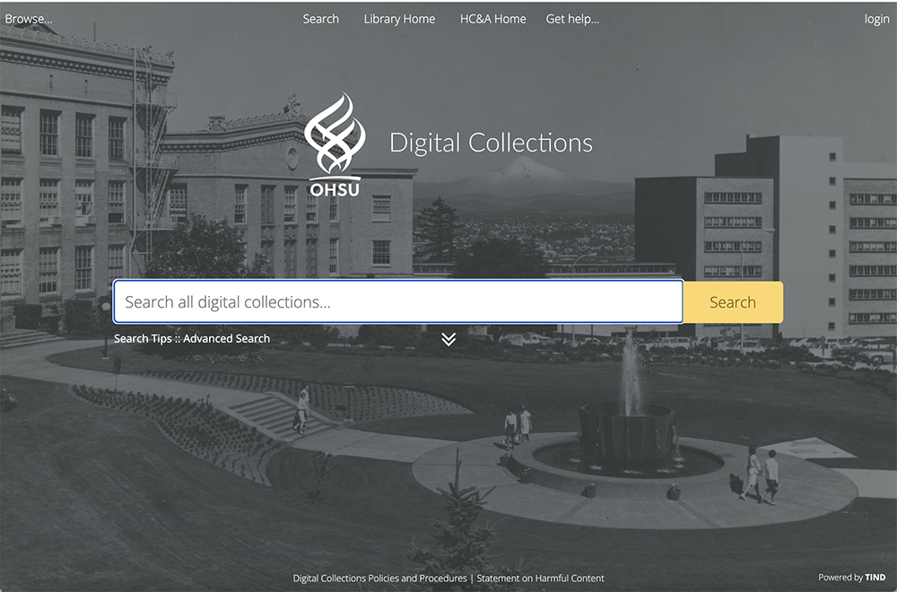
Task: Click the OHSU wordmark beneath the flame
Action: coord(335,189)
